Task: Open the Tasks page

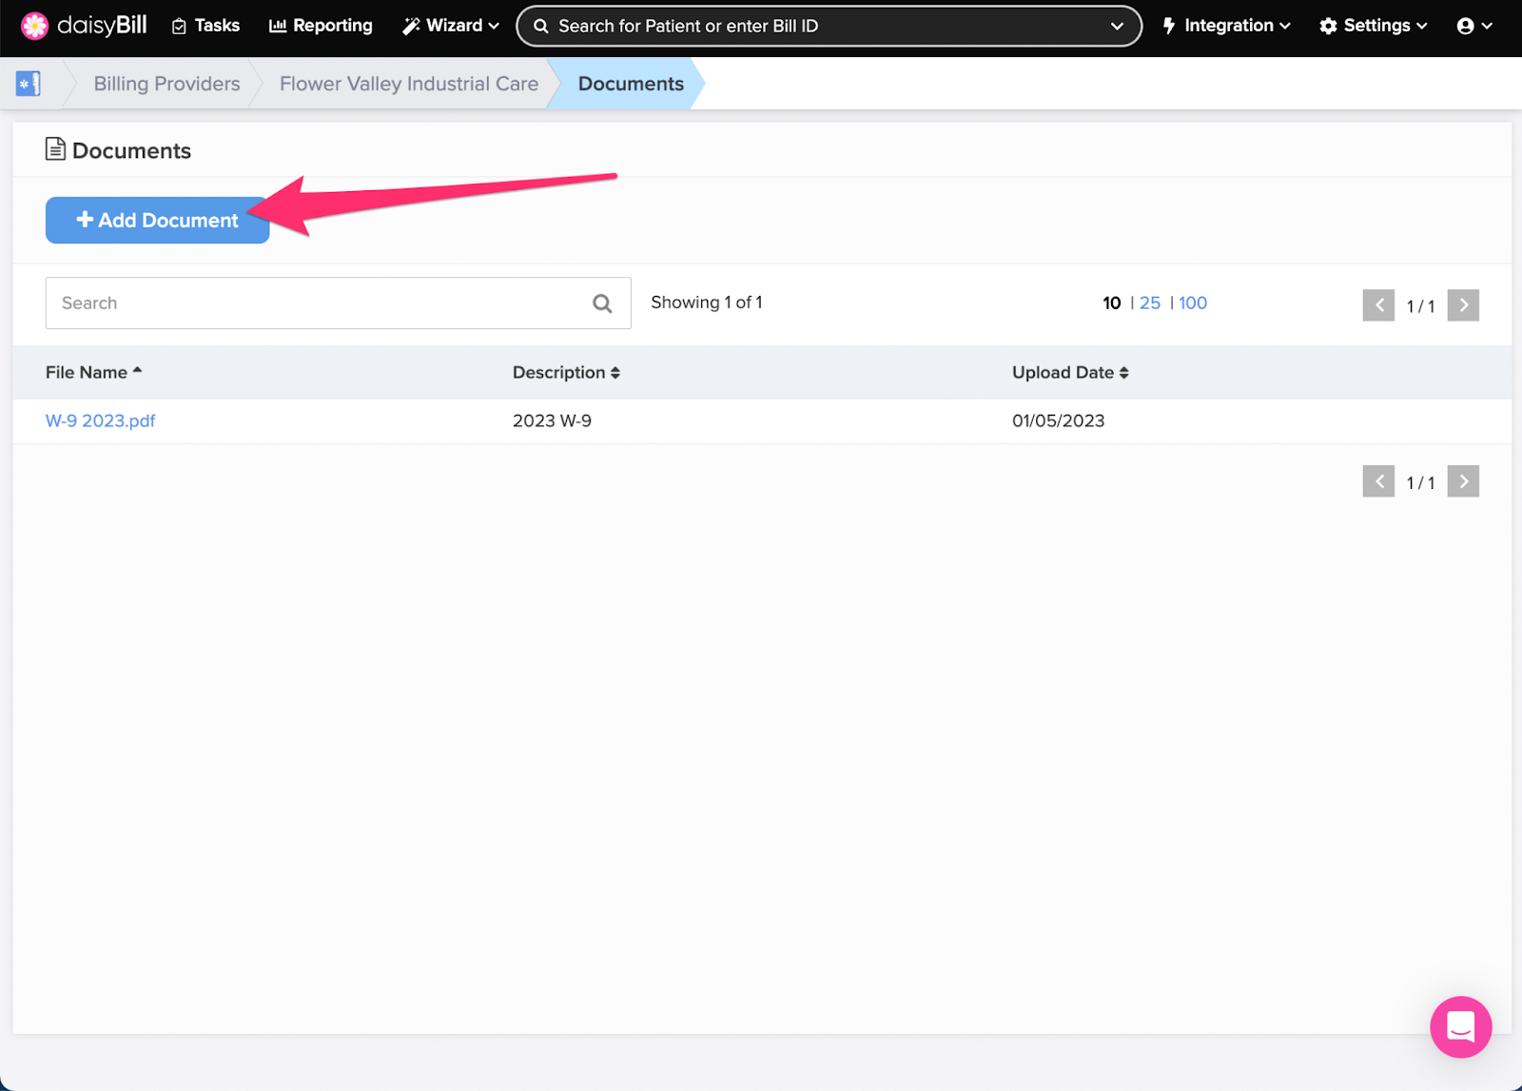Action: point(205,26)
